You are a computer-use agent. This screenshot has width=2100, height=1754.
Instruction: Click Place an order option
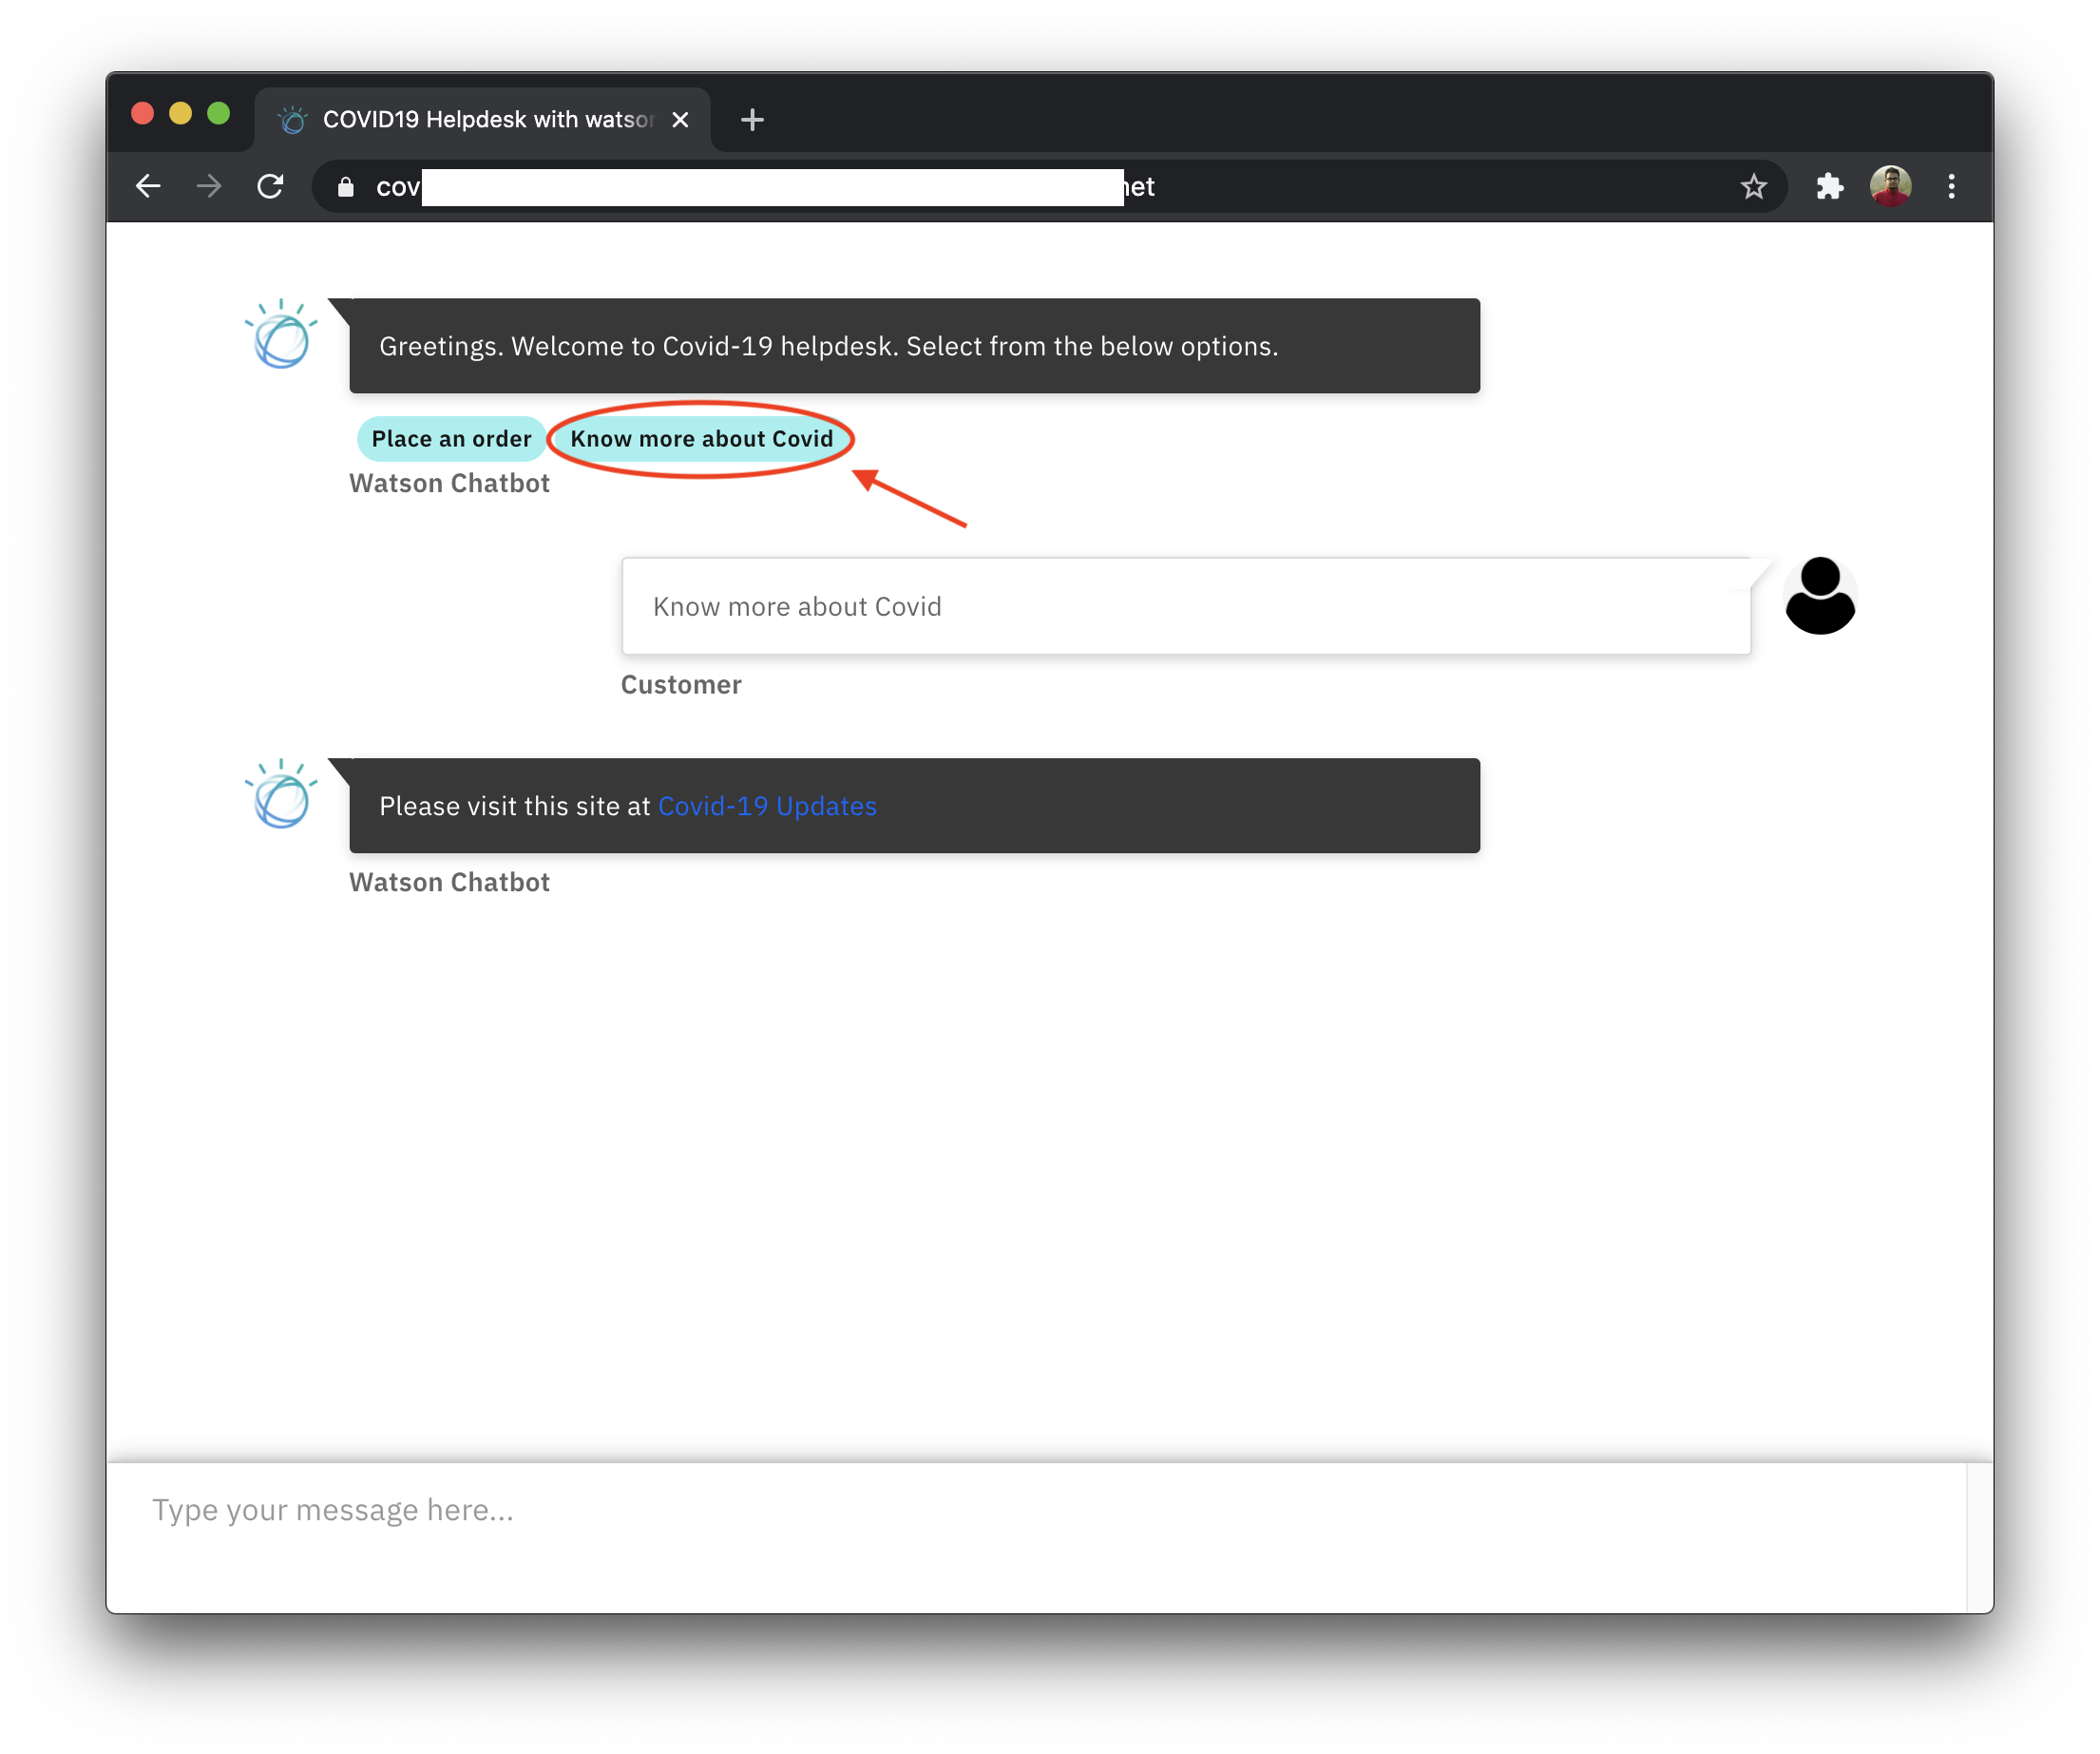tap(451, 439)
